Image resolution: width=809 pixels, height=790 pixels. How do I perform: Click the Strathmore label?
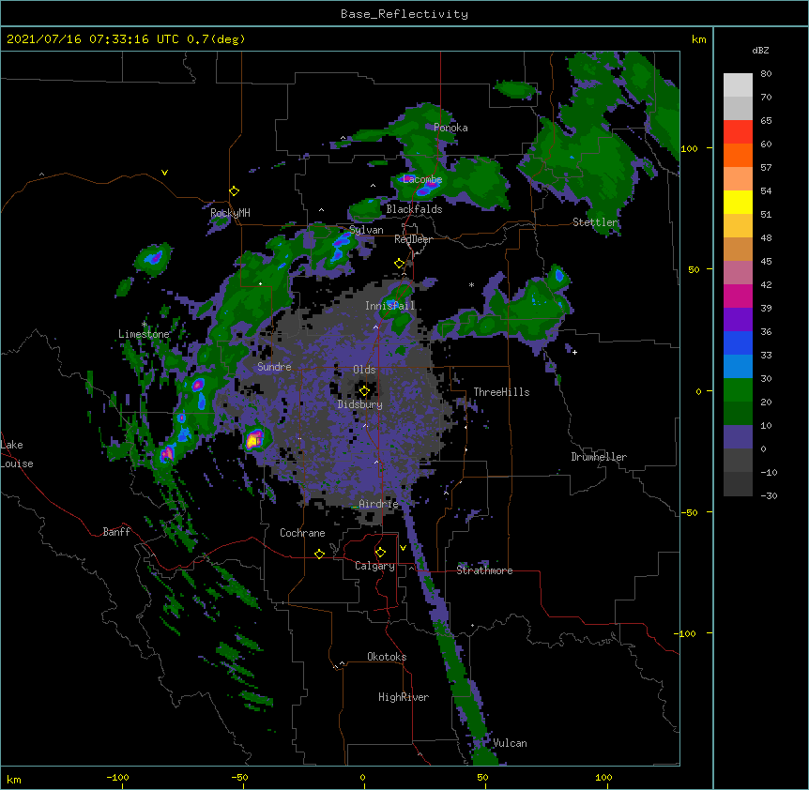(484, 570)
